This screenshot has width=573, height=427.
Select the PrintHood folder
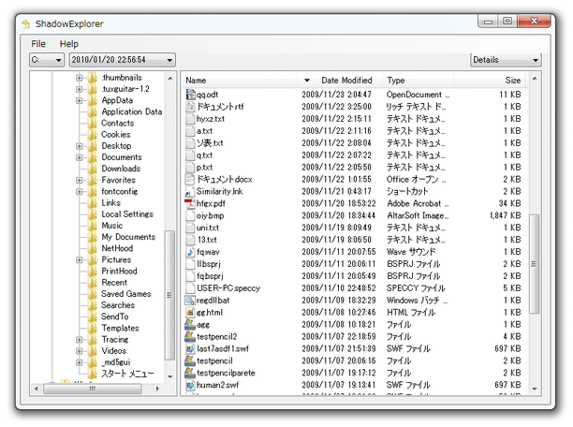[119, 272]
